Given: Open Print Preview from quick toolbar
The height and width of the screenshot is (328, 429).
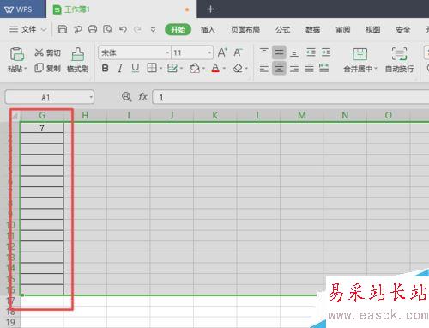Looking at the screenshot, I should coord(107,29).
